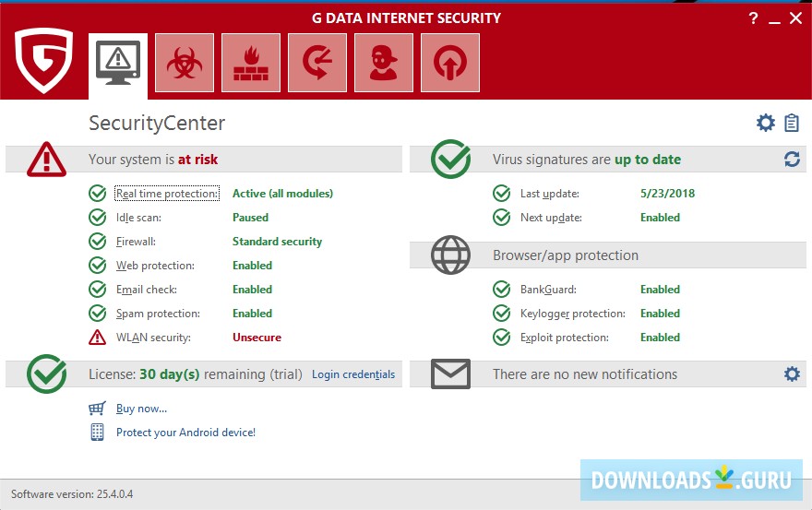
Task: Open the Exploit protection options
Action: 565,338
